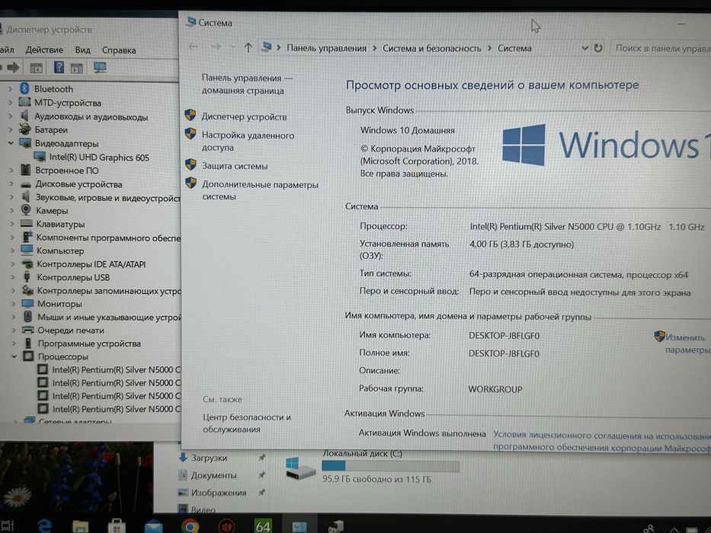Viewport: 711px width, 533px height.
Task: Click the WORKGROUP value text
Action: [x=495, y=389]
